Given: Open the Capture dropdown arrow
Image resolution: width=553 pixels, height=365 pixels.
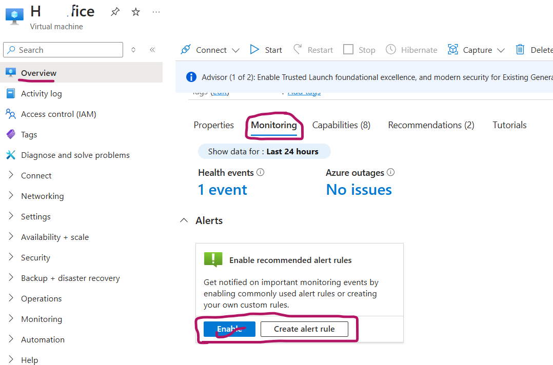Looking at the screenshot, I should 501,49.
